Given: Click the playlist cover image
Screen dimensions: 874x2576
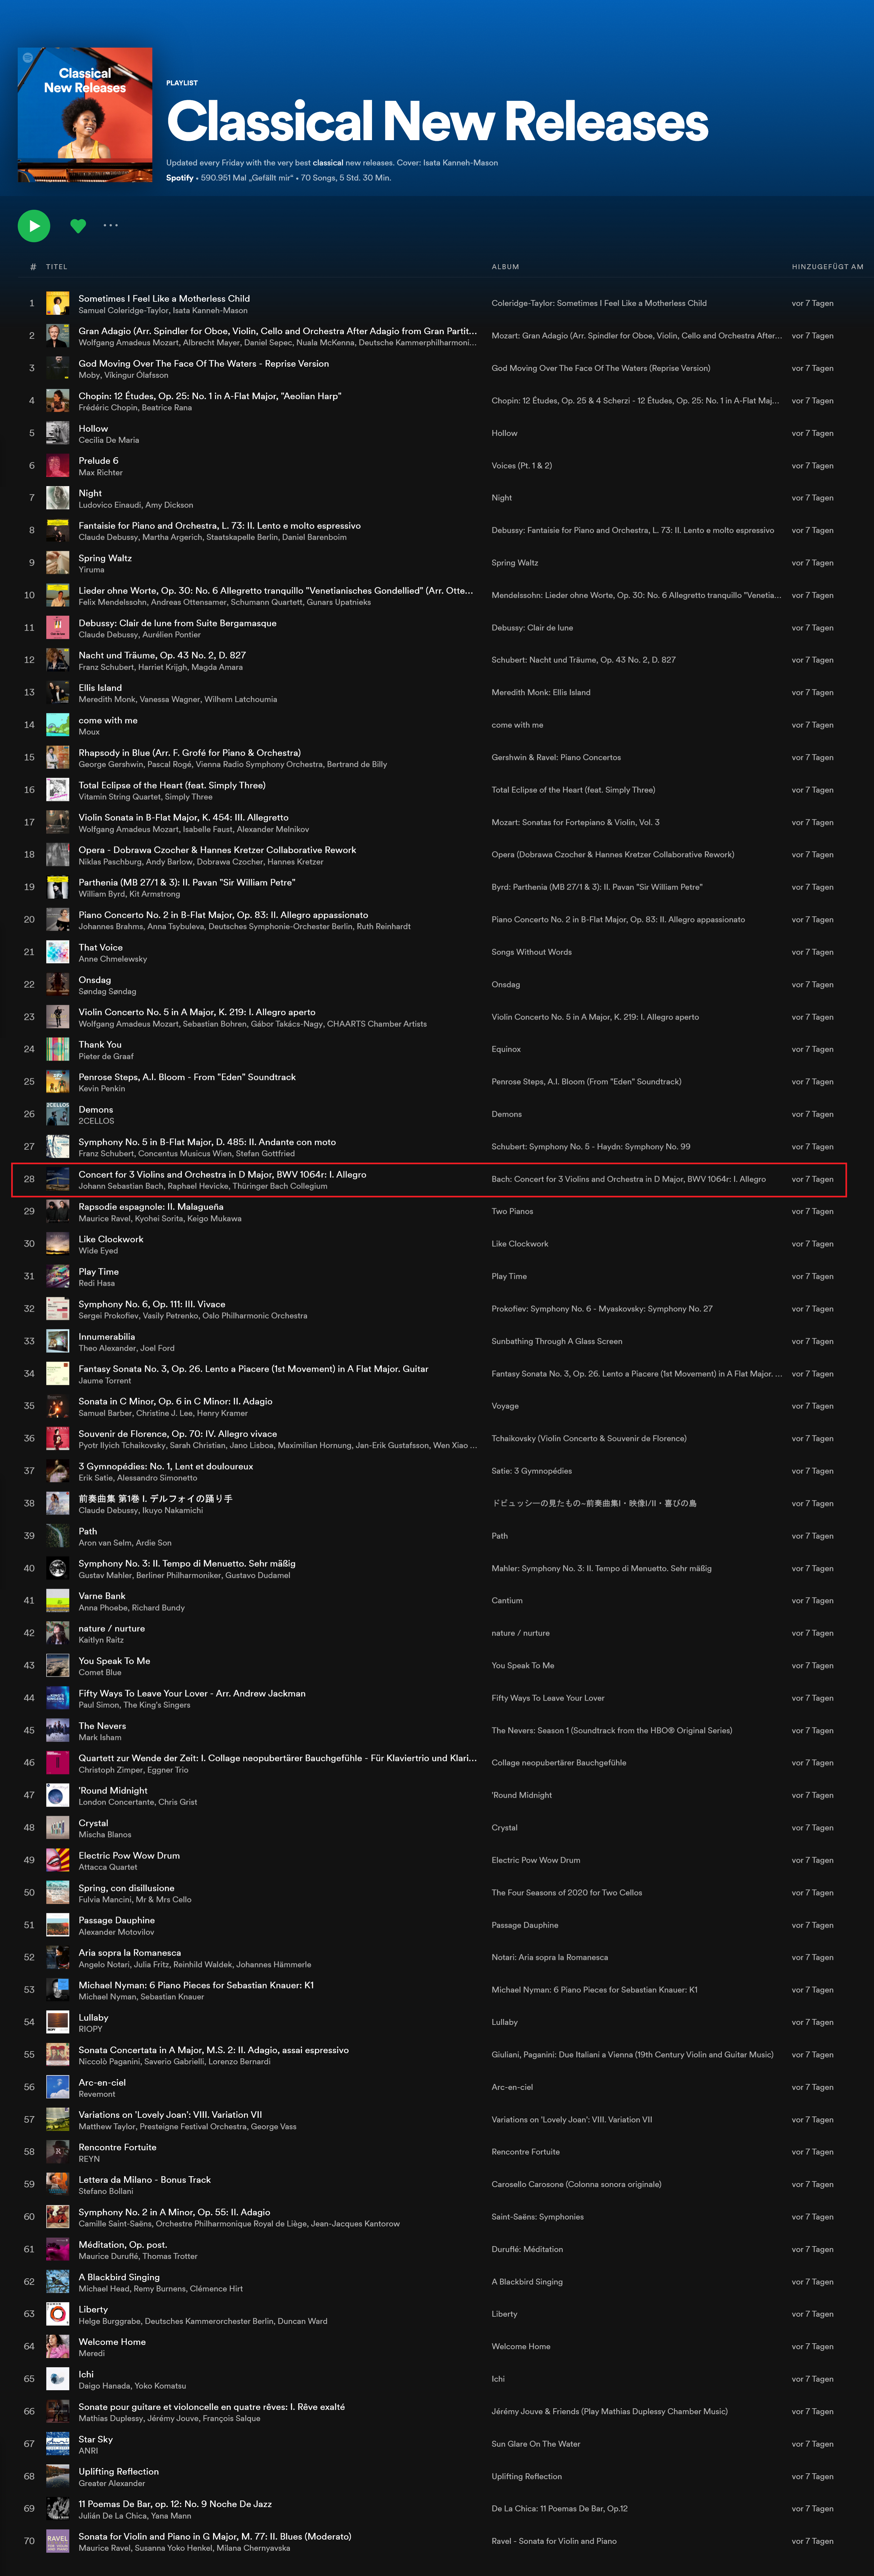Looking at the screenshot, I should (85, 115).
